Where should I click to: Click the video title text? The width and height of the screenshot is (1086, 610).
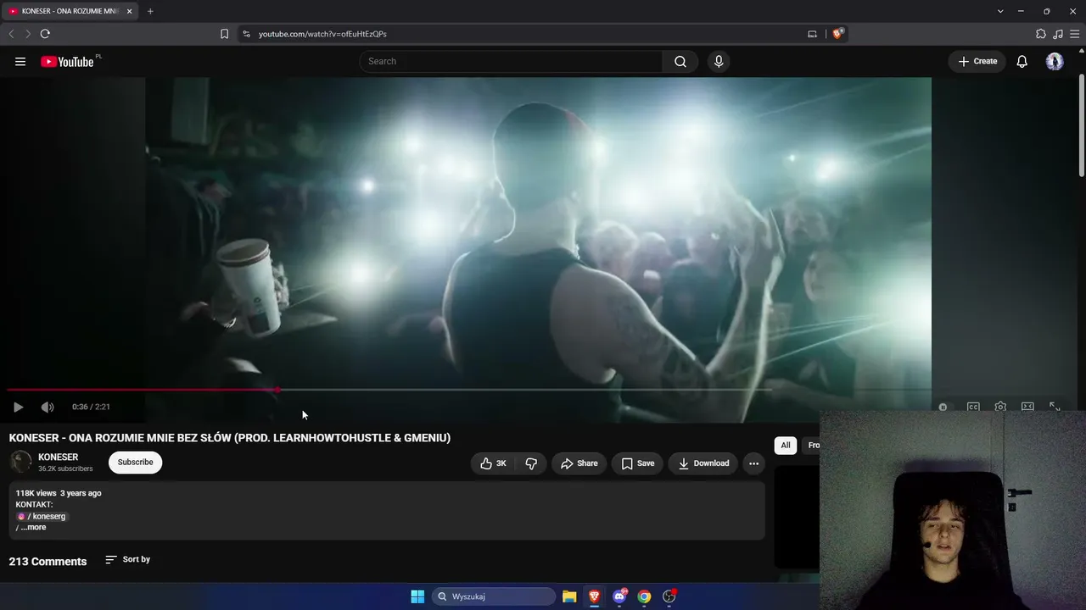[230, 438]
